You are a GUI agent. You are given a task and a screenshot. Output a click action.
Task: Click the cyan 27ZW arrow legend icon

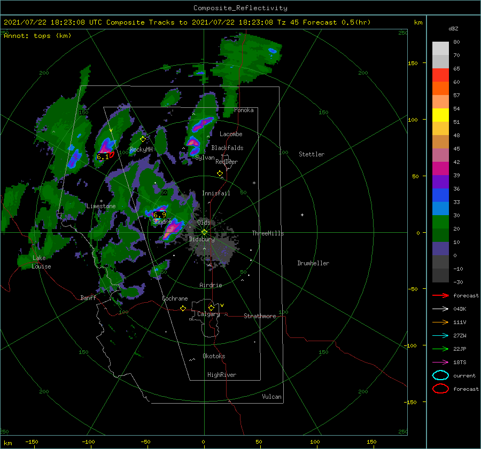[x=440, y=336]
